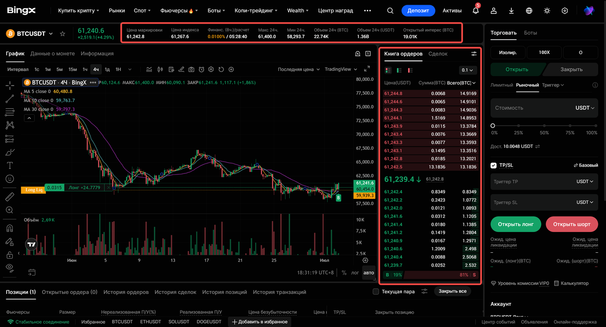This screenshot has width=606, height=327.
Task: Select the text tool in chart sidebar
Action: [9, 165]
